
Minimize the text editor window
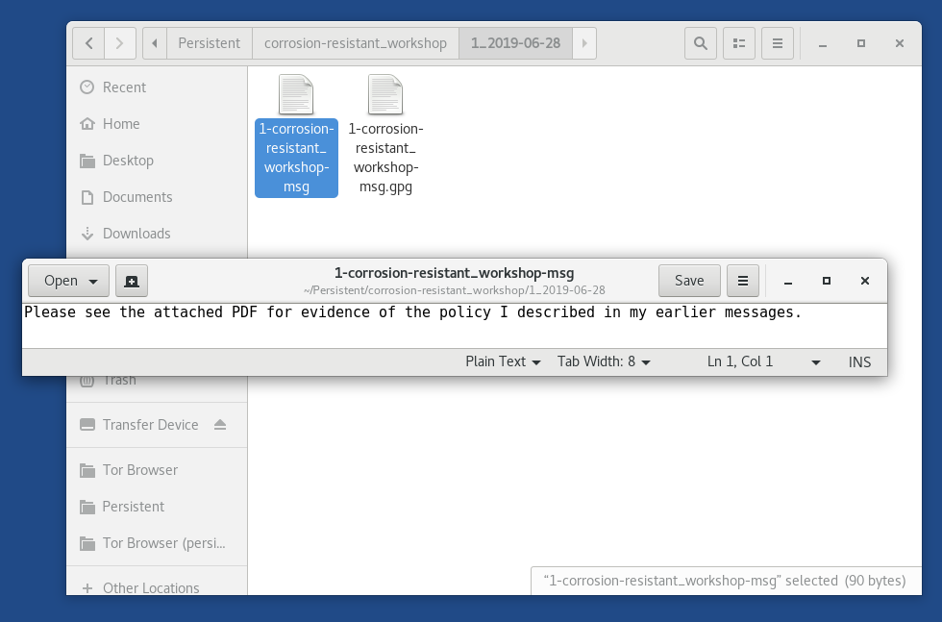coord(788,282)
